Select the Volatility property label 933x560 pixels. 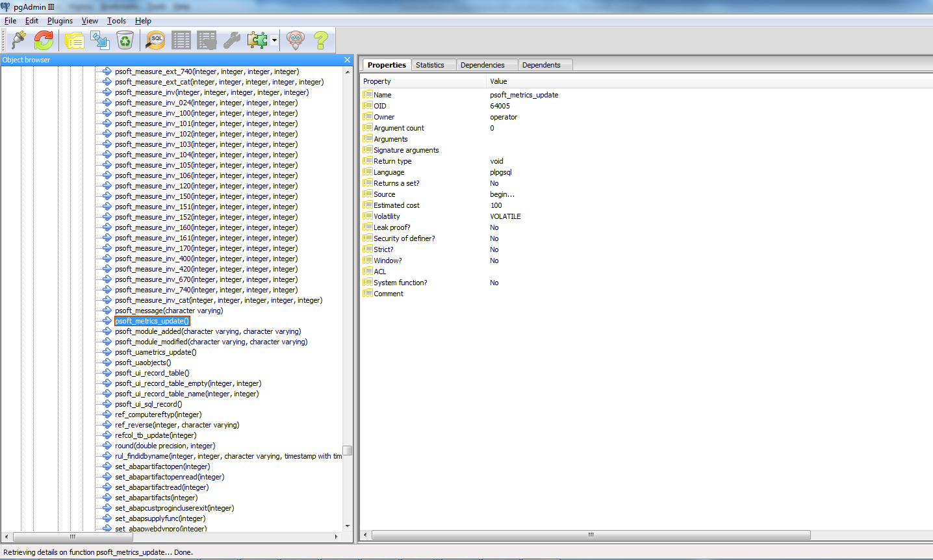[x=387, y=216]
